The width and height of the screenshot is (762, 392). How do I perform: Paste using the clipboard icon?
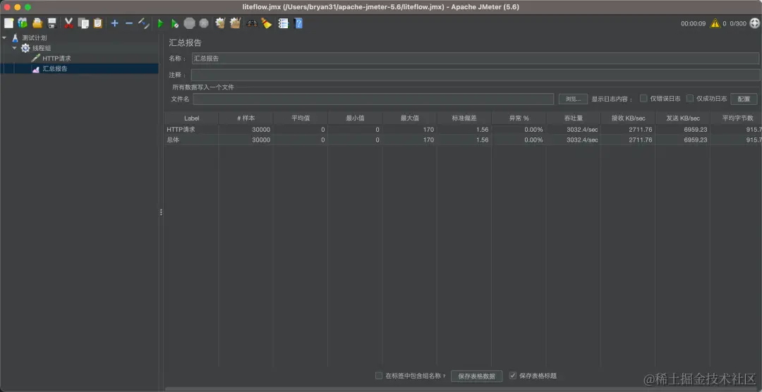(x=97, y=23)
